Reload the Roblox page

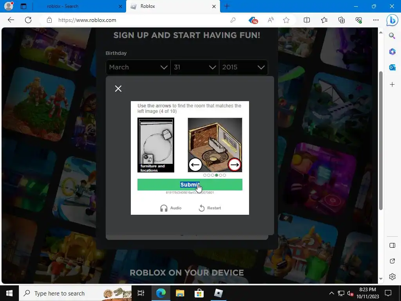point(28,20)
